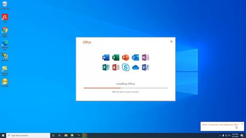246x138 pixels.
Task: Click the Excel icon in Office installer
Action: pyautogui.click(x=116, y=58)
